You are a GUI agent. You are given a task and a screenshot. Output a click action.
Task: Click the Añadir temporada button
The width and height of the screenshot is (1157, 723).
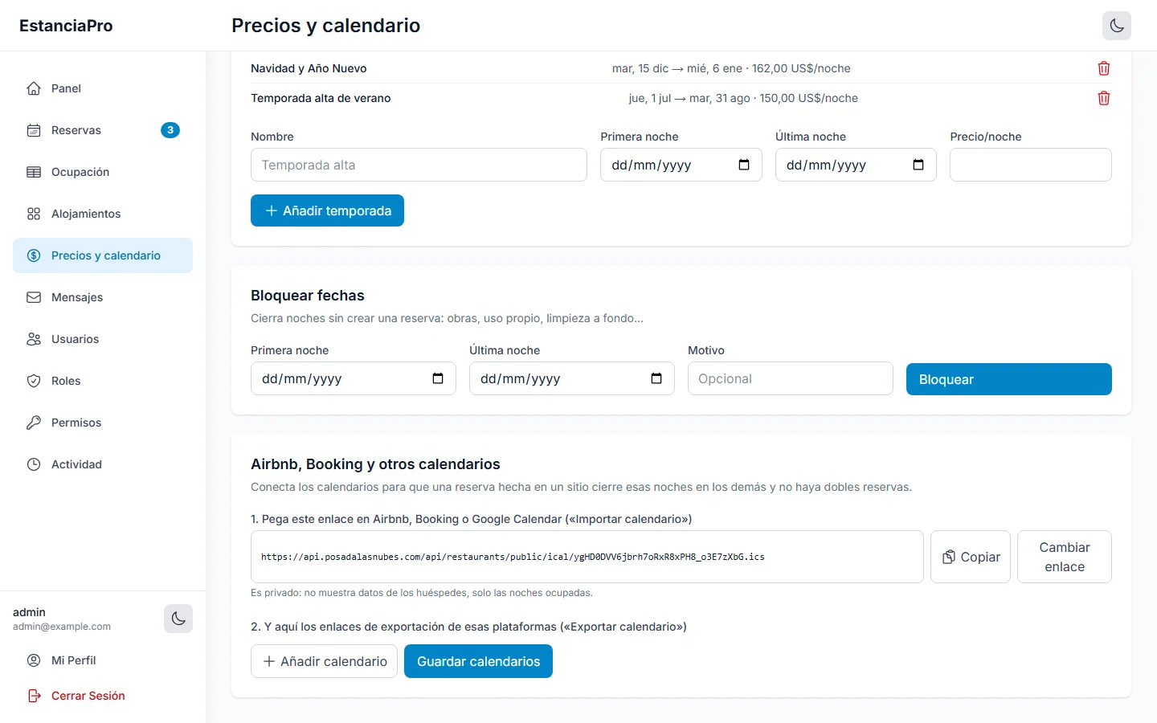(327, 210)
